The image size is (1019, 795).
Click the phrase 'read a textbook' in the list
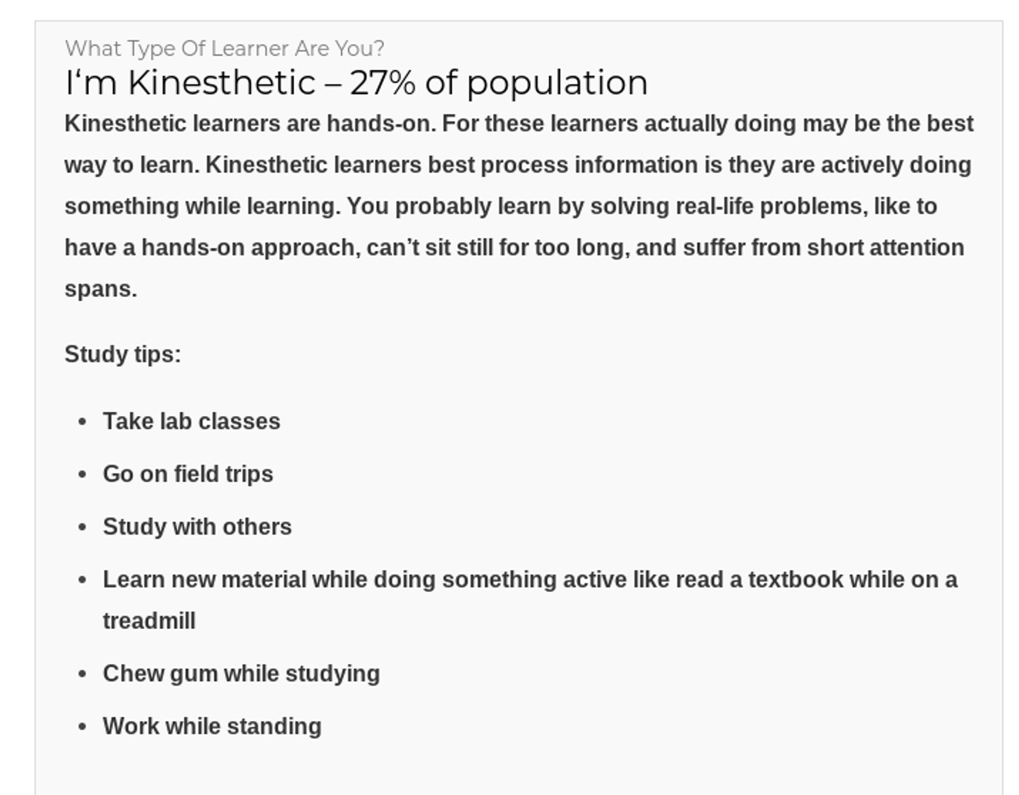(x=759, y=580)
